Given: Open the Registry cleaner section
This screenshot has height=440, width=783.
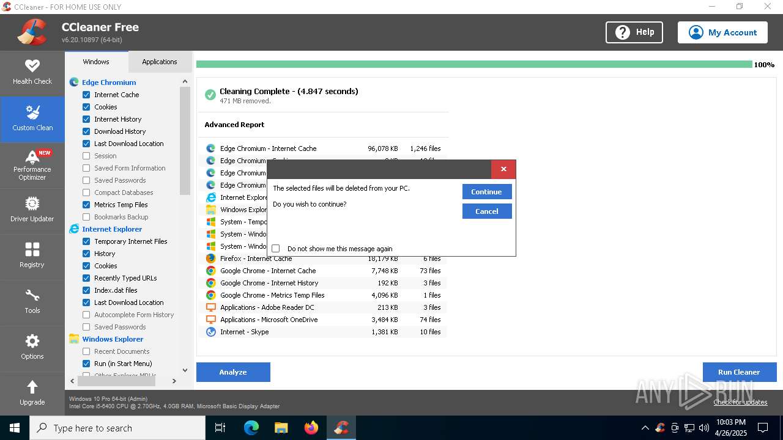Looking at the screenshot, I should coord(32,257).
